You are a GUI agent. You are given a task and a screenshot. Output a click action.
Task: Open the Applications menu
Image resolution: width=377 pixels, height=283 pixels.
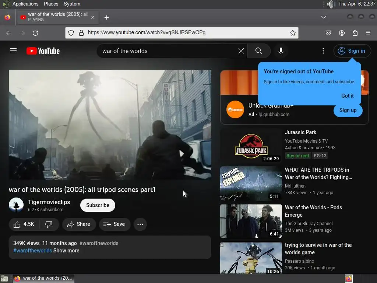[25, 4]
